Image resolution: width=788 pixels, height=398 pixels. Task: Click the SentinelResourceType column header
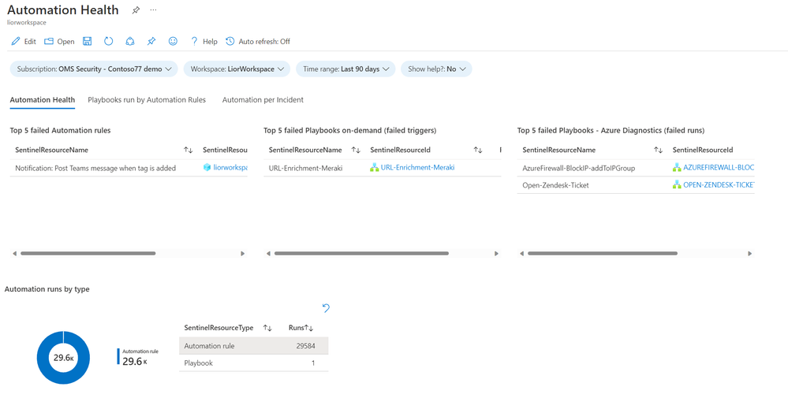218,328
